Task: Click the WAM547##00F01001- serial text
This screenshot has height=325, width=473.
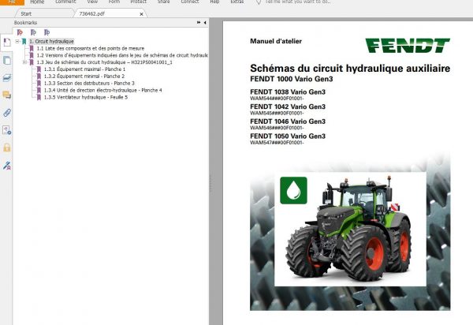Action: pyautogui.click(x=277, y=143)
